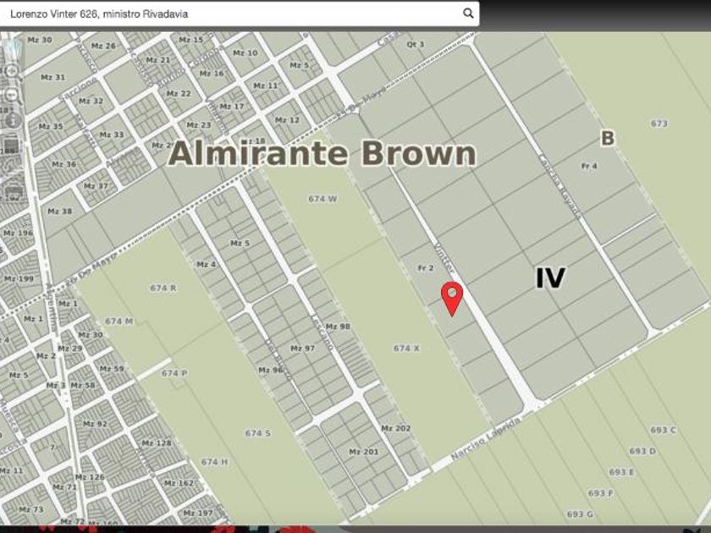Click block Mz 36
711x533 pixels.
64,164
